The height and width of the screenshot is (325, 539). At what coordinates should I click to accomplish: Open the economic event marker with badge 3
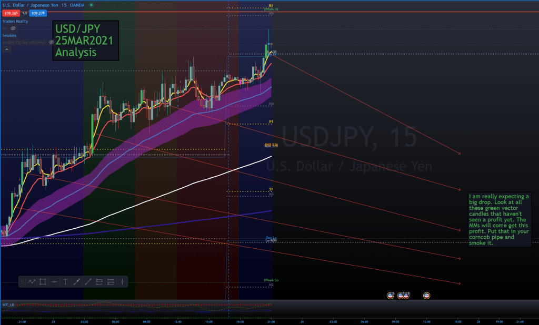pos(391,296)
